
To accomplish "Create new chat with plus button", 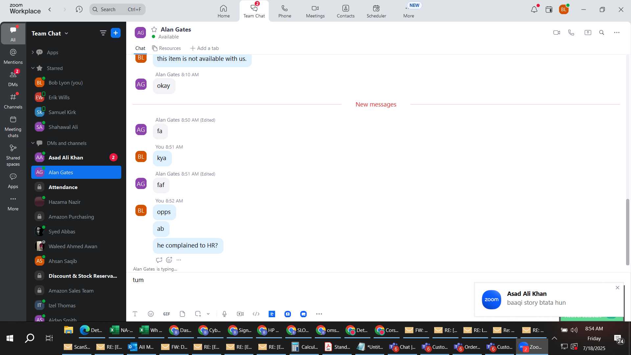I will [116, 33].
